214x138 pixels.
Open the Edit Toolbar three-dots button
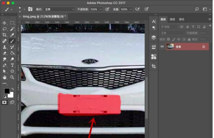4,83
